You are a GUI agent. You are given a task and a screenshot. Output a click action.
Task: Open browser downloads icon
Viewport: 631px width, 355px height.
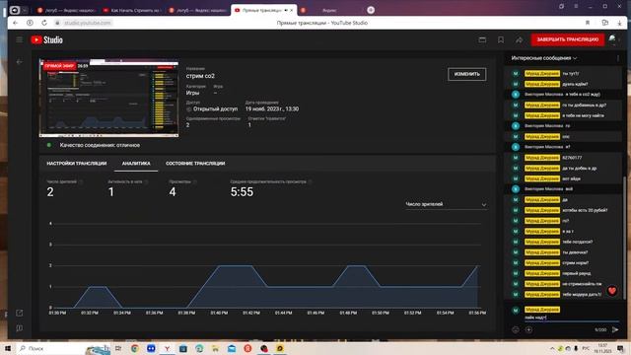(619, 23)
